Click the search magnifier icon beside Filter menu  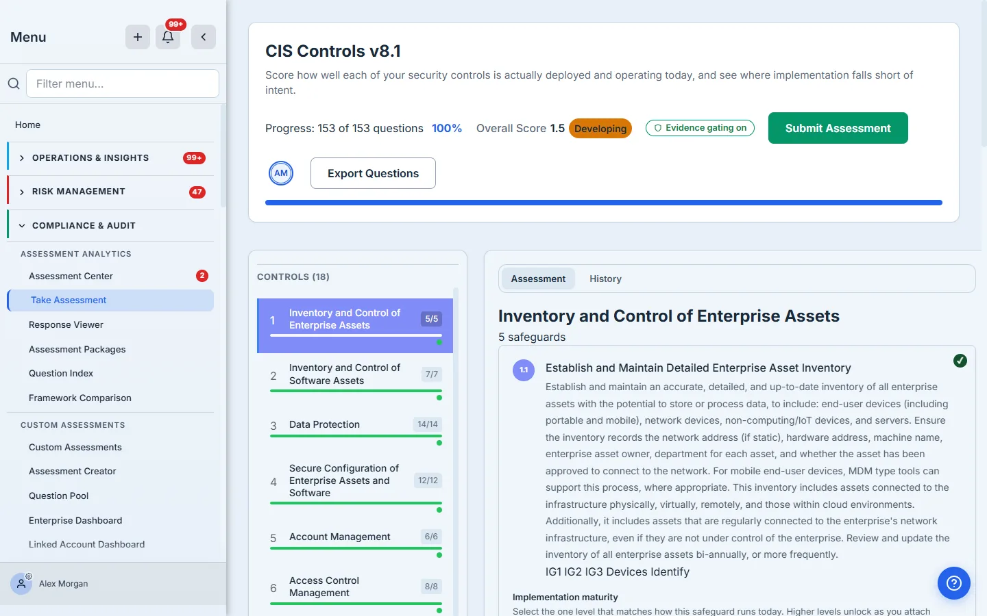pos(14,84)
